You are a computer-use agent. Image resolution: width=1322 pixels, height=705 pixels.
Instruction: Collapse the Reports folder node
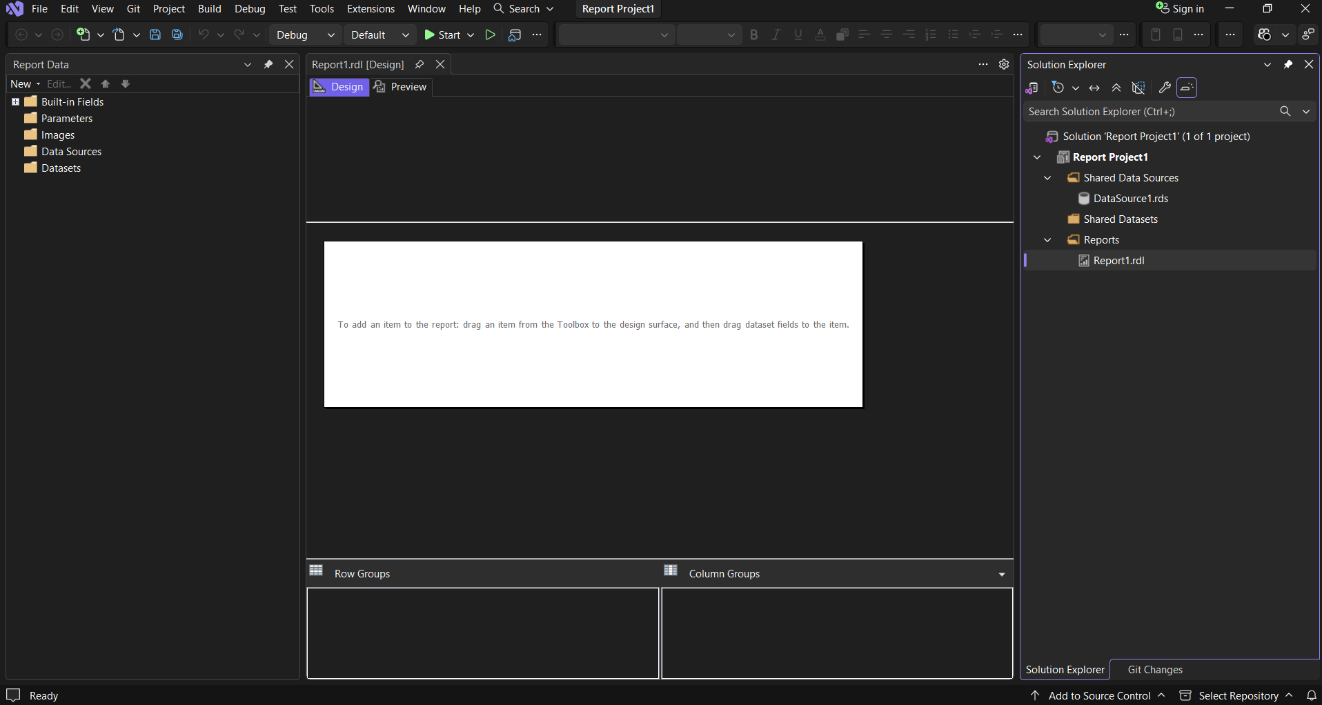1047,239
